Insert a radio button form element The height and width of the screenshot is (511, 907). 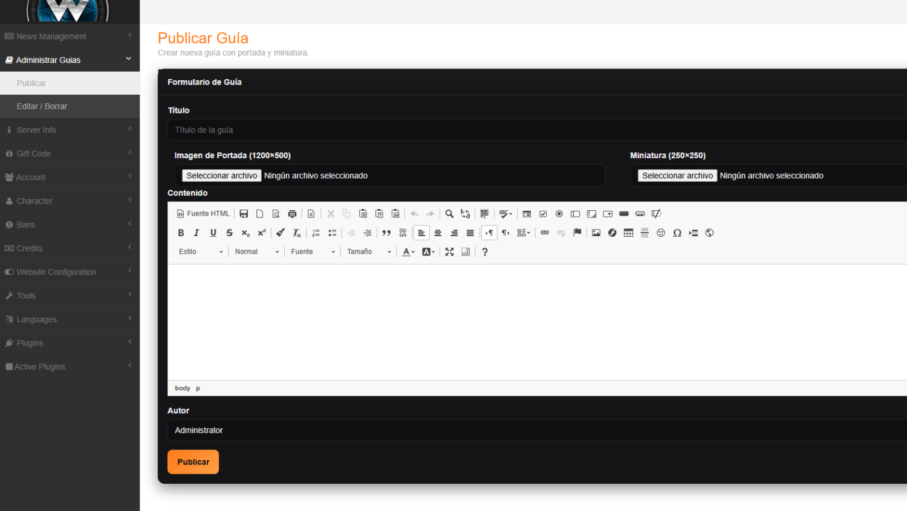coord(559,213)
